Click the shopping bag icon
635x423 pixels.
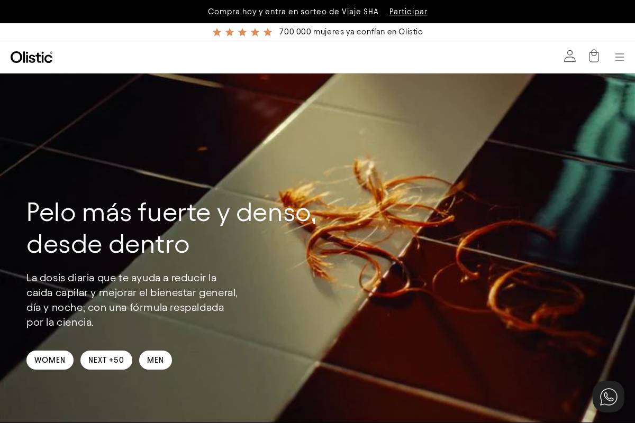[x=594, y=56]
